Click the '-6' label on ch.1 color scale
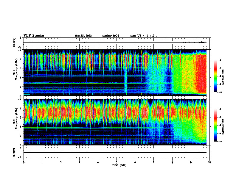This screenshot has width=236, height=182. pos(220,60)
